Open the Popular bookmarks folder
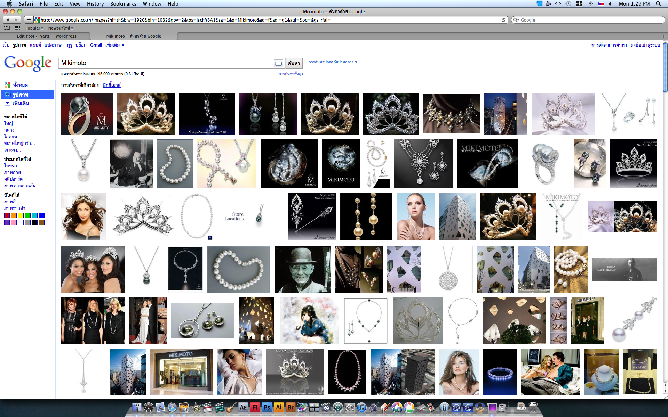 coord(34,28)
